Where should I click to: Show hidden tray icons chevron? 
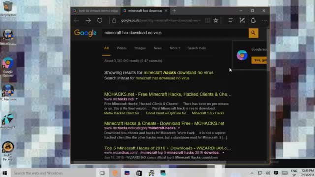pyautogui.click(x=252, y=173)
